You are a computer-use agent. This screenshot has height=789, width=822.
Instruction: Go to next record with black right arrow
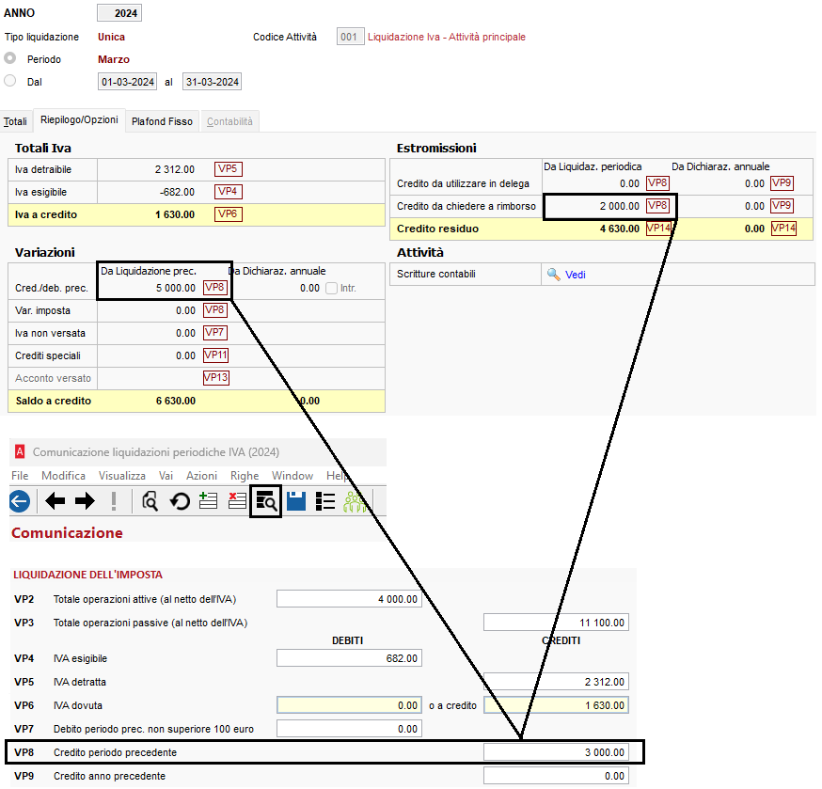point(85,501)
